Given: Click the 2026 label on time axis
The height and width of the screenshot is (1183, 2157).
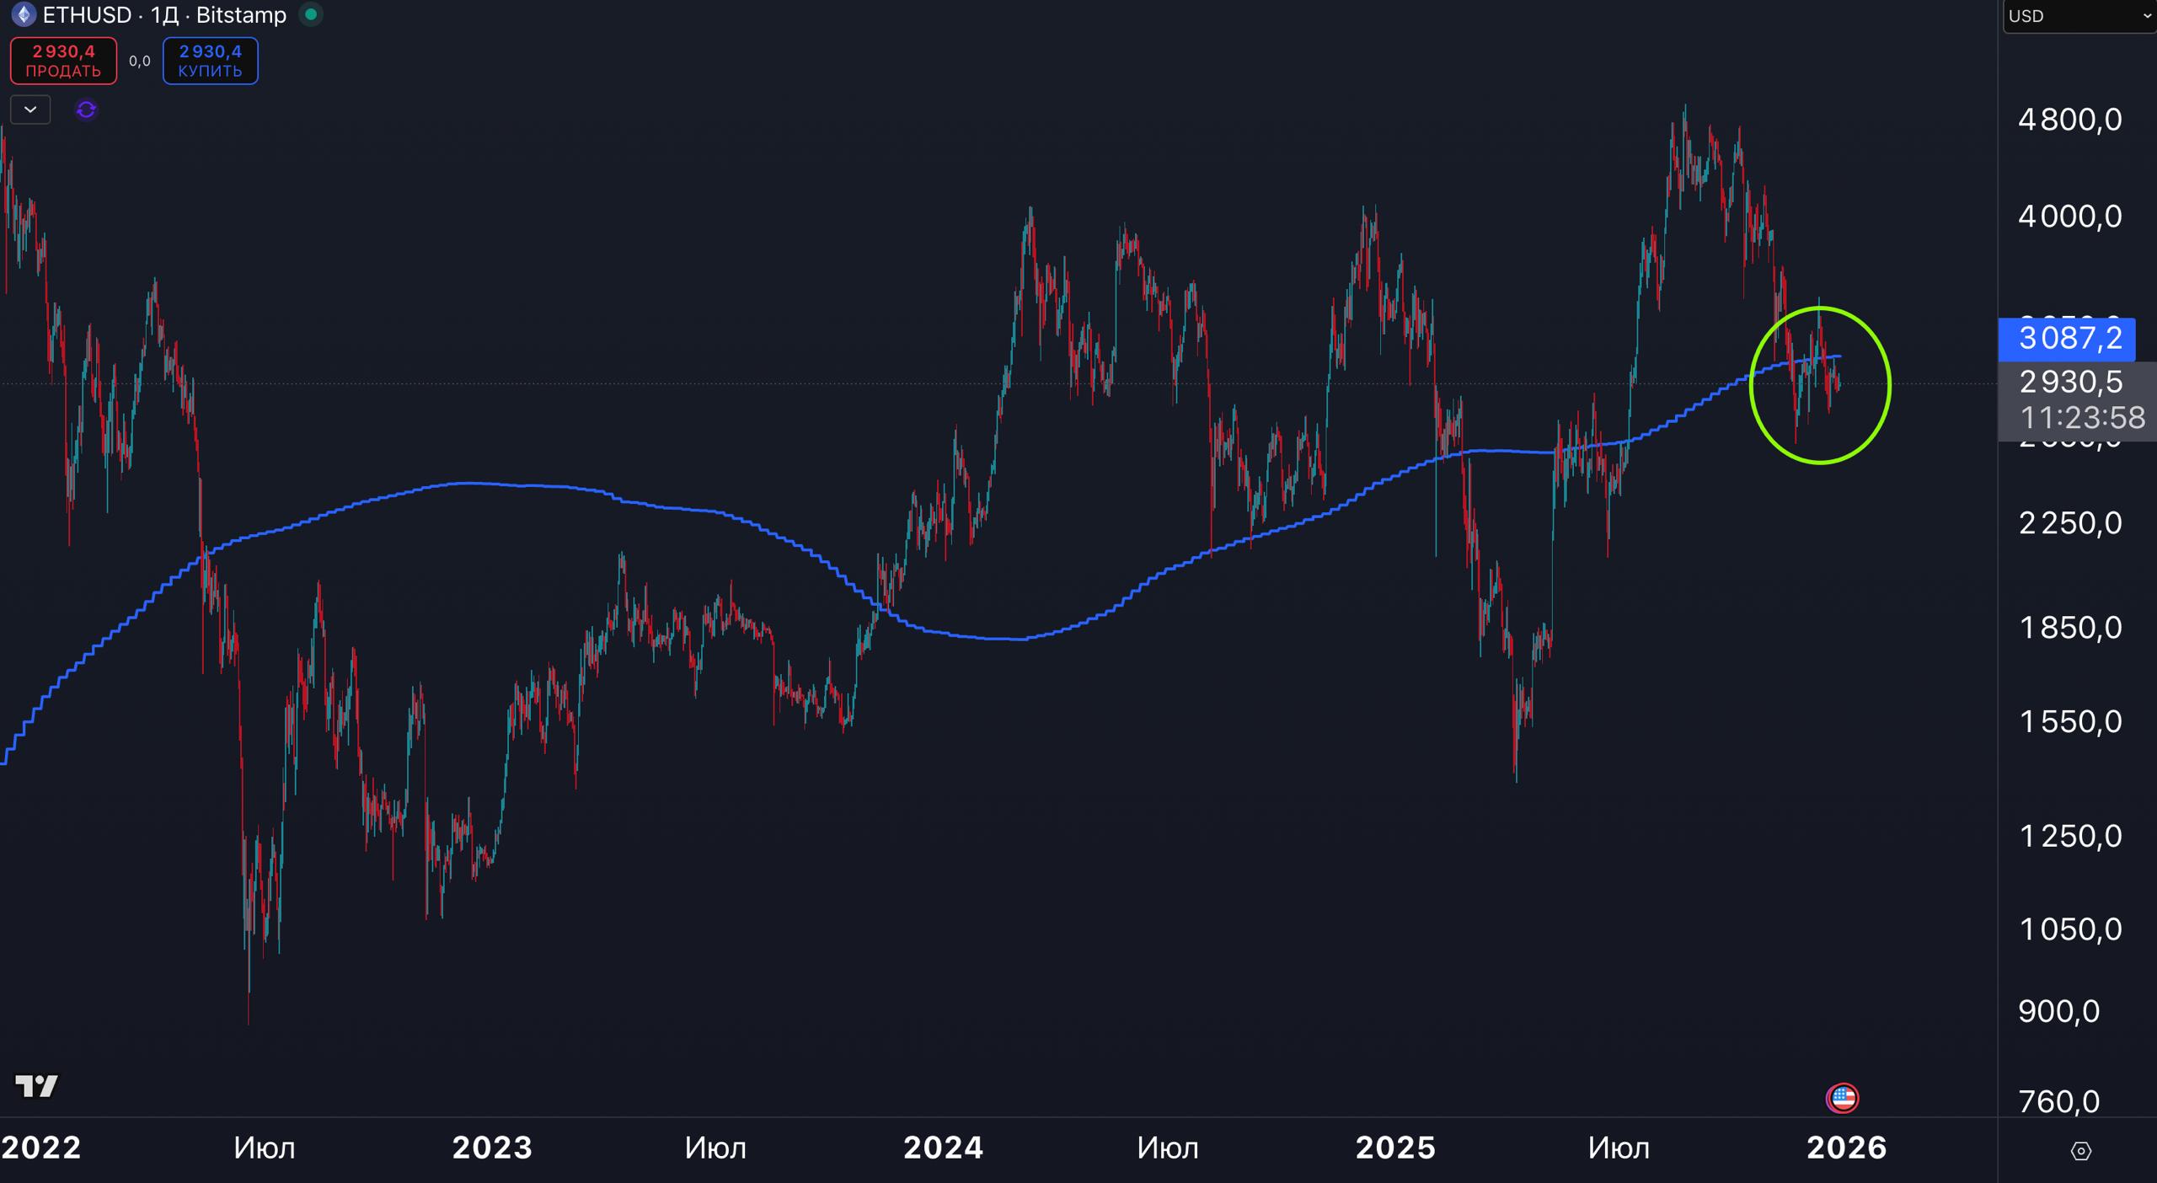Looking at the screenshot, I should [1846, 1148].
